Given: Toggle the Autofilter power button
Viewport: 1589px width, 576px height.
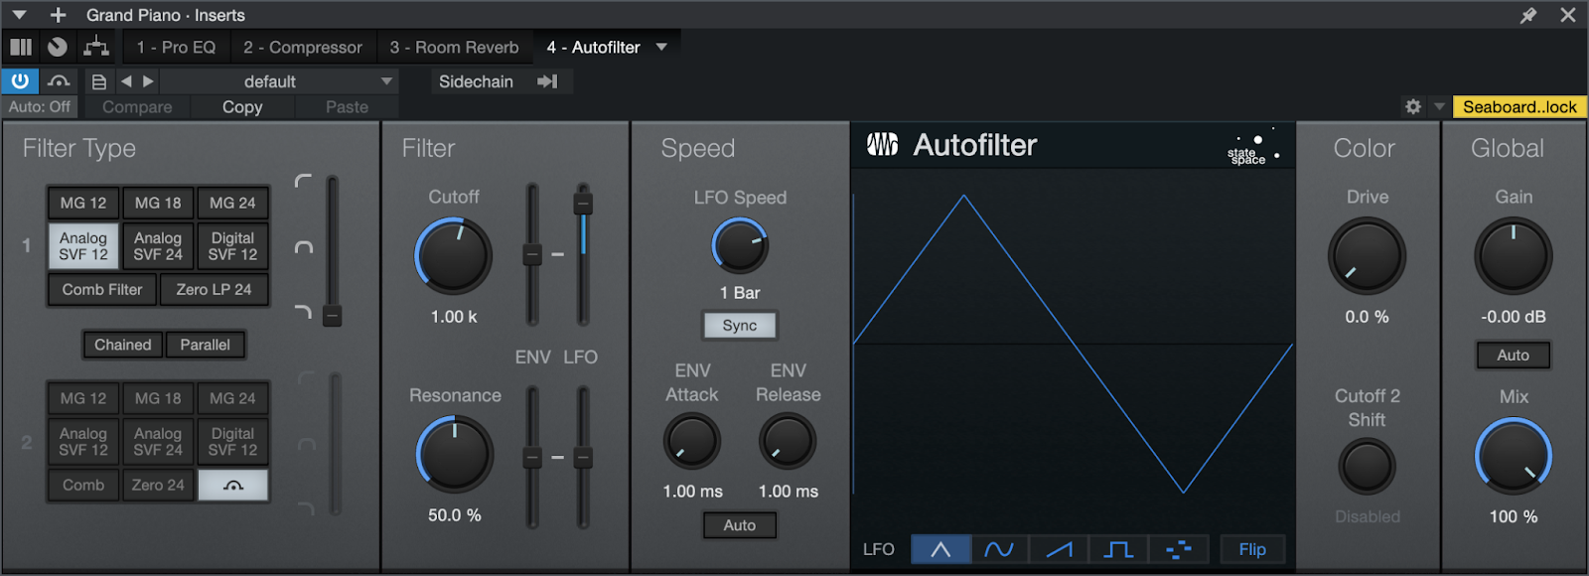Looking at the screenshot, I should [x=20, y=81].
